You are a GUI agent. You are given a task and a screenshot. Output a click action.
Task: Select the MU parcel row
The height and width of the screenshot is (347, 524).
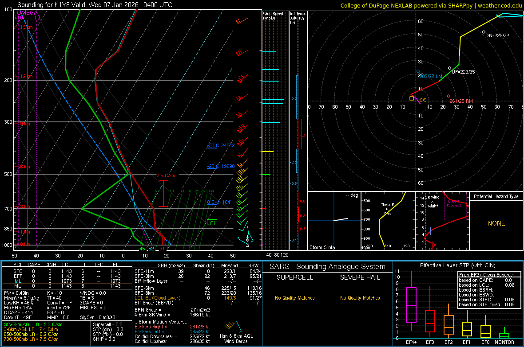pyautogui.click(x=67, y=286)
